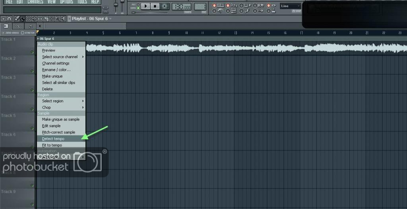Click the record button
Image resolution: width=407 pixels, height=209 pixels.
(x=165, y=6)
